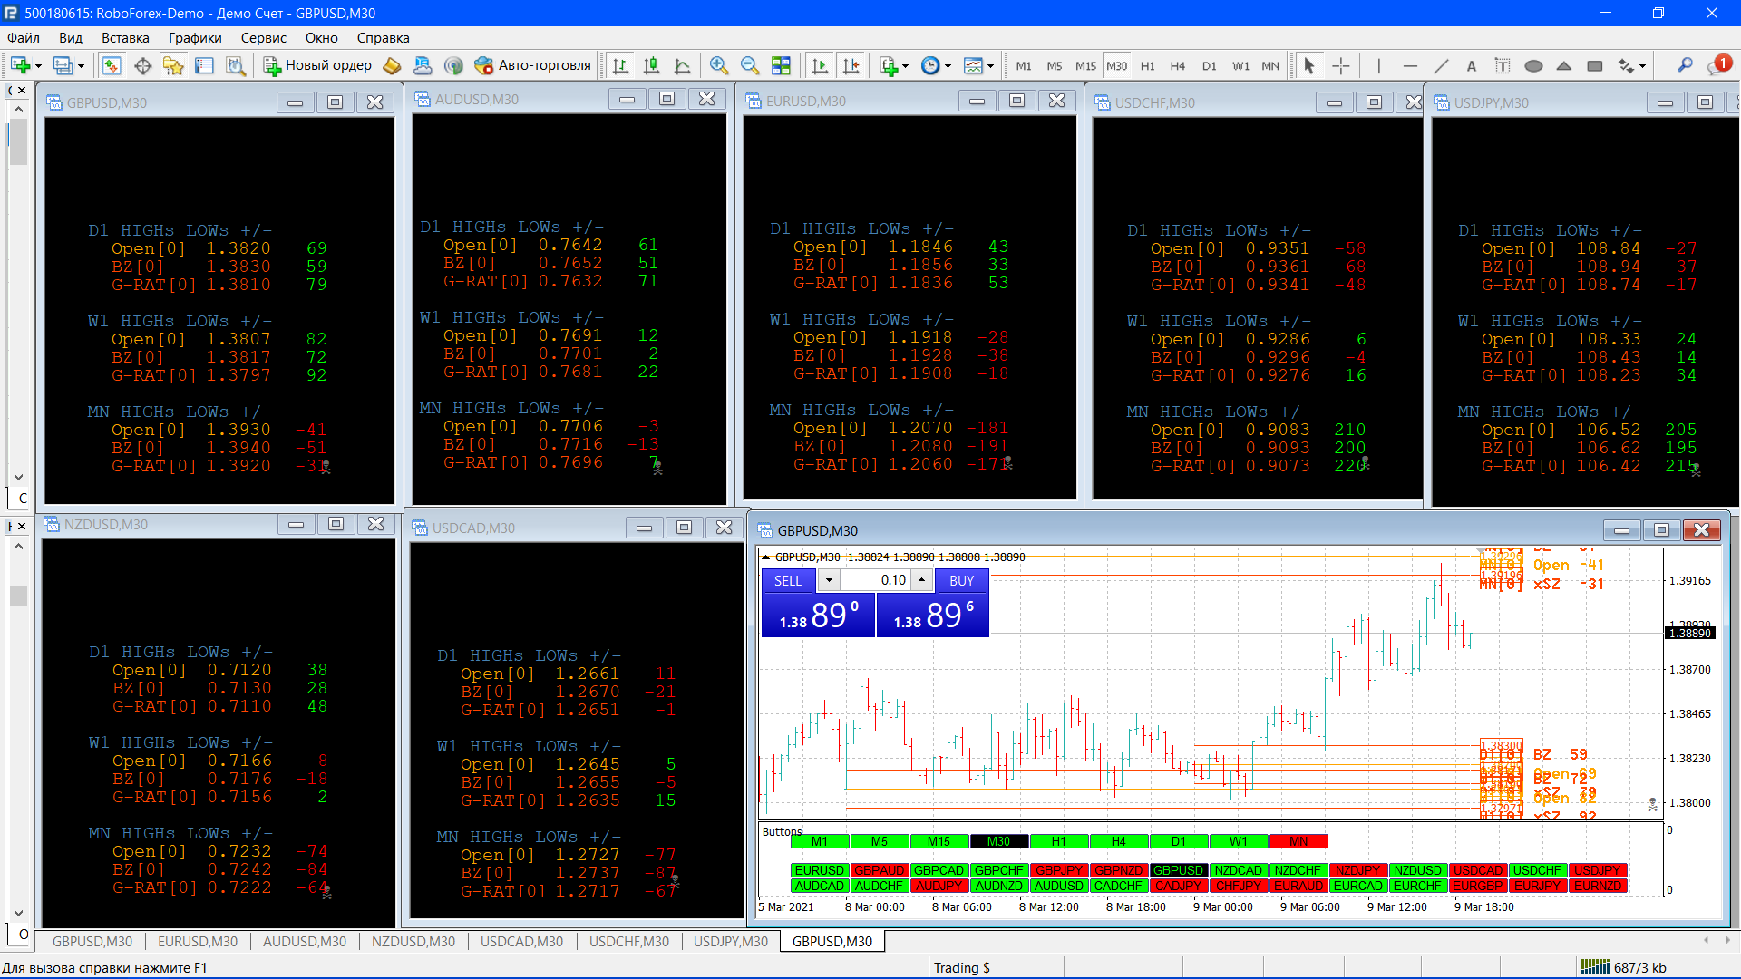Click the BUY one-click button
1741x979 pixels.
pos(961,581)
